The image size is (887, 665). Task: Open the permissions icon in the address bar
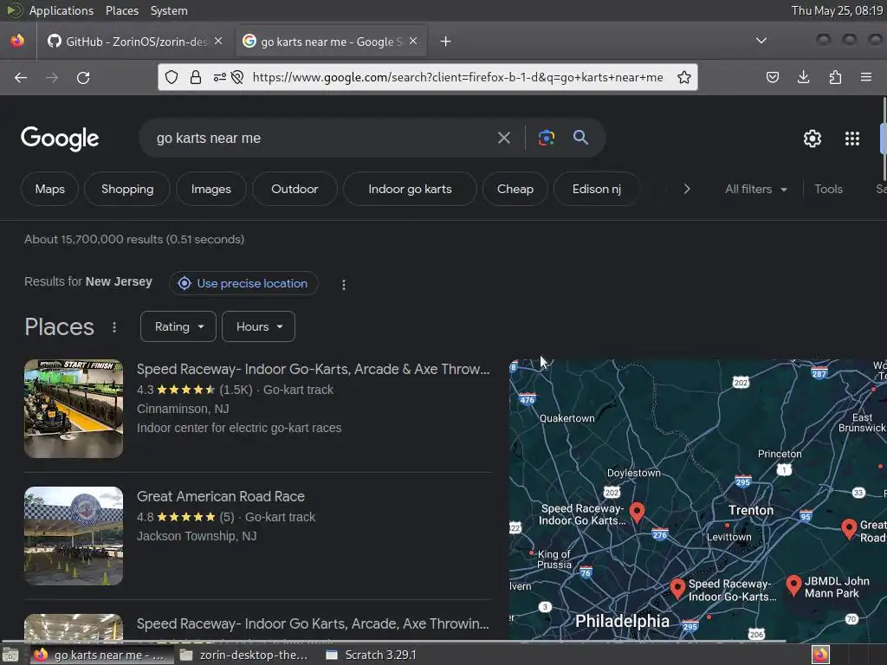pos(219,77)
